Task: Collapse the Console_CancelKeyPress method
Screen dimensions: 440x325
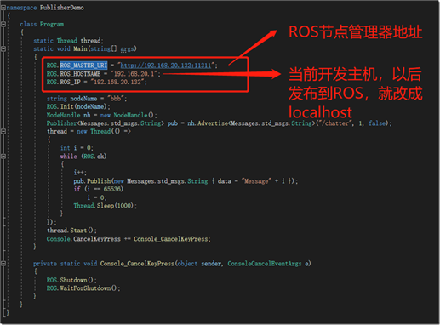Action: 3,264
